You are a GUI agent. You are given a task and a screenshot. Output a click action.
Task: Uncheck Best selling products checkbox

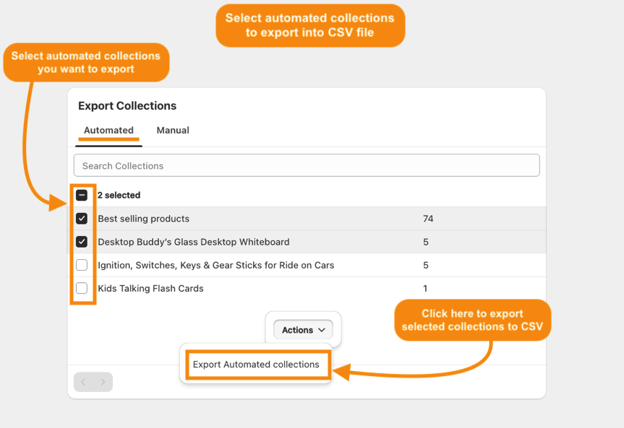click(x=82, y=218)
